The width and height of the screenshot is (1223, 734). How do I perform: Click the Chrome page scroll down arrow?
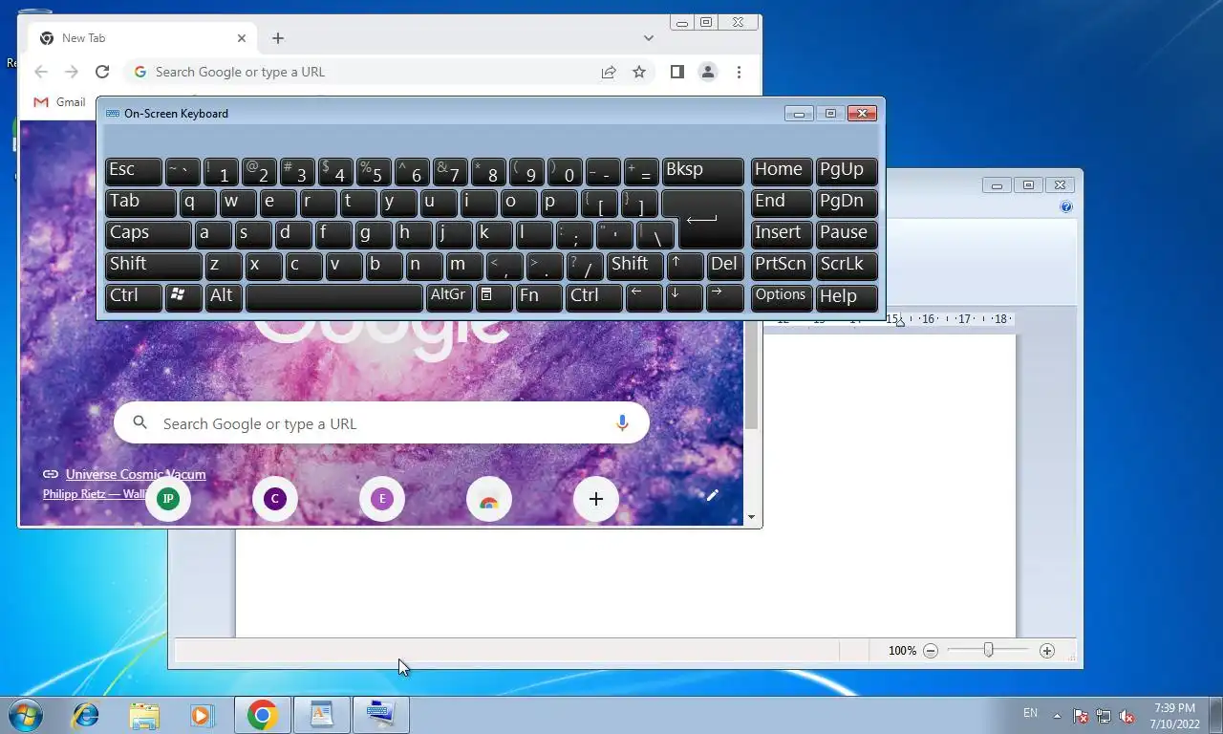pos(751,518)
